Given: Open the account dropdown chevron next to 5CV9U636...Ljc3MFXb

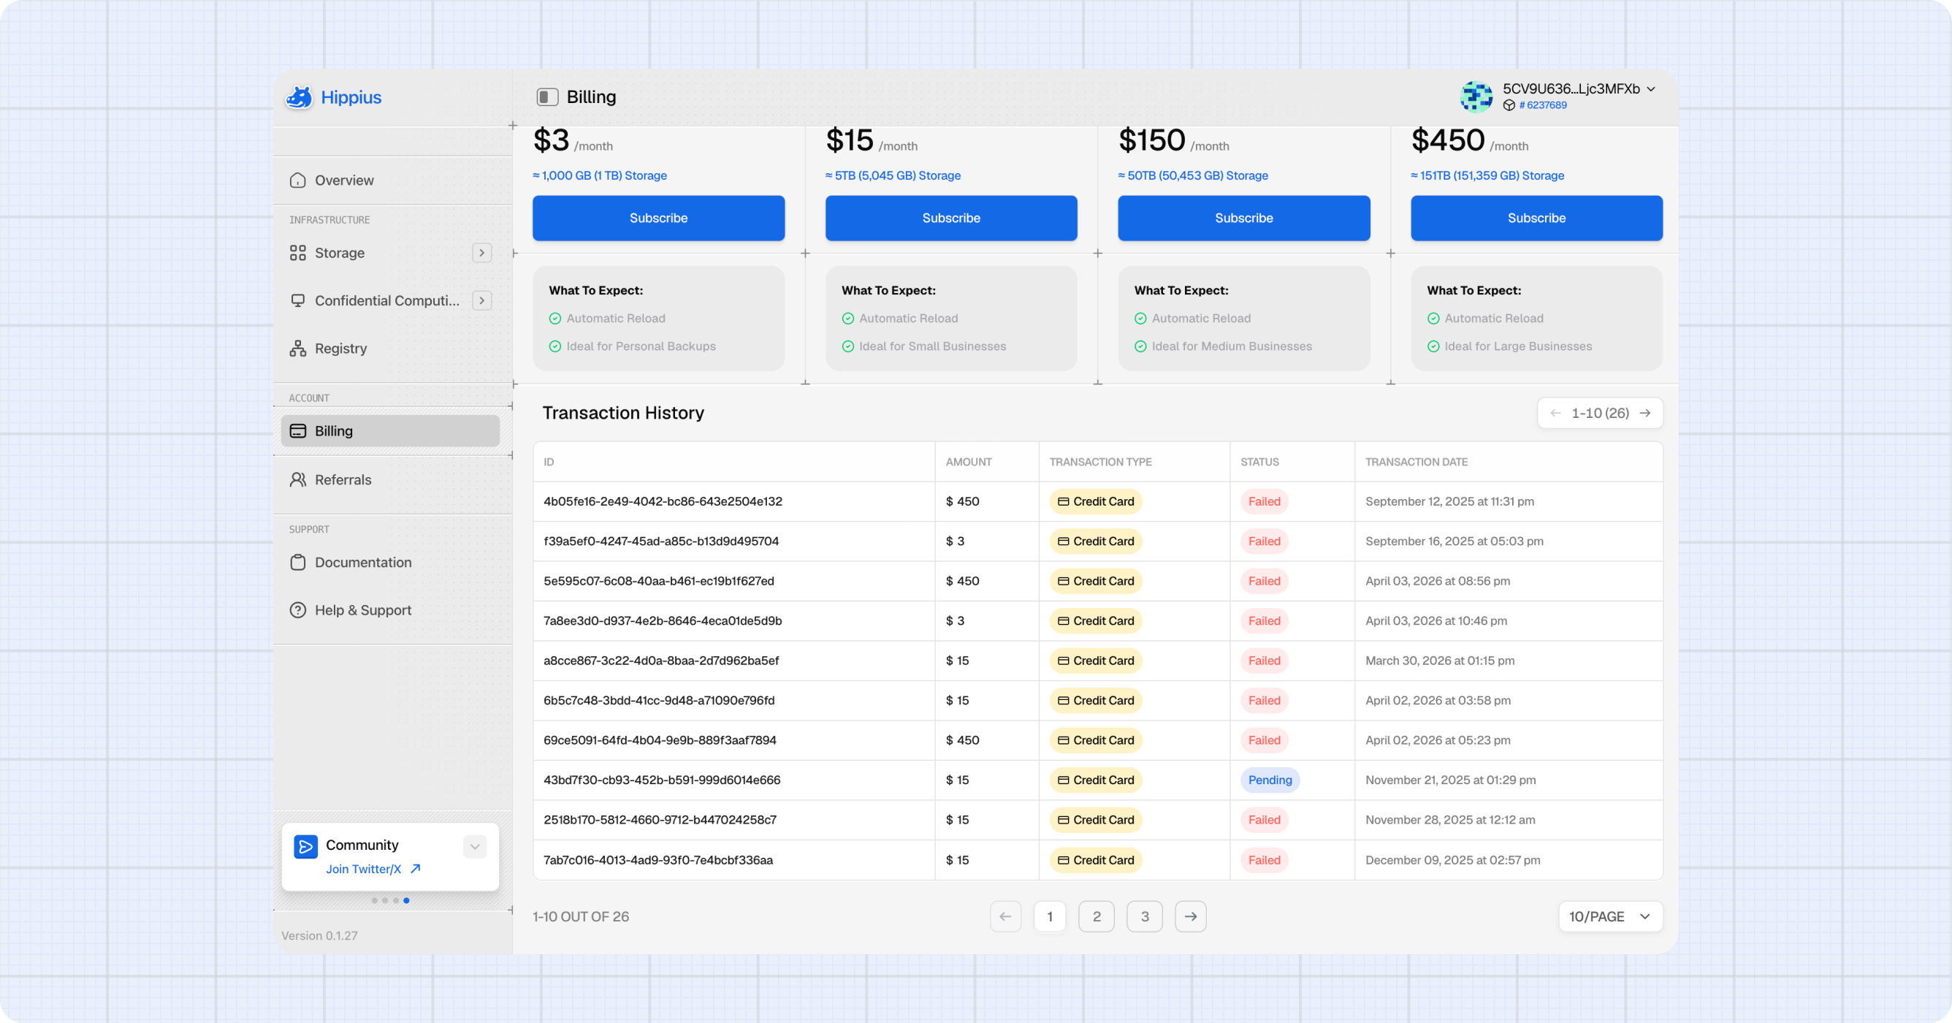Looking at the screenshot, I should (1651, 89).
